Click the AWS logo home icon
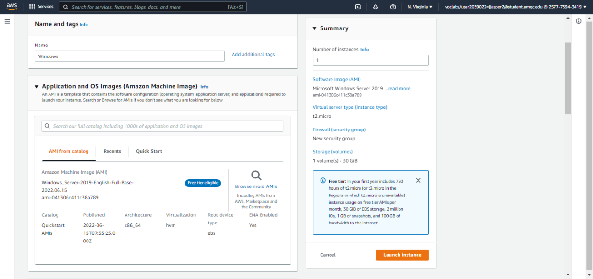The image size is (593, 279). 11,7
